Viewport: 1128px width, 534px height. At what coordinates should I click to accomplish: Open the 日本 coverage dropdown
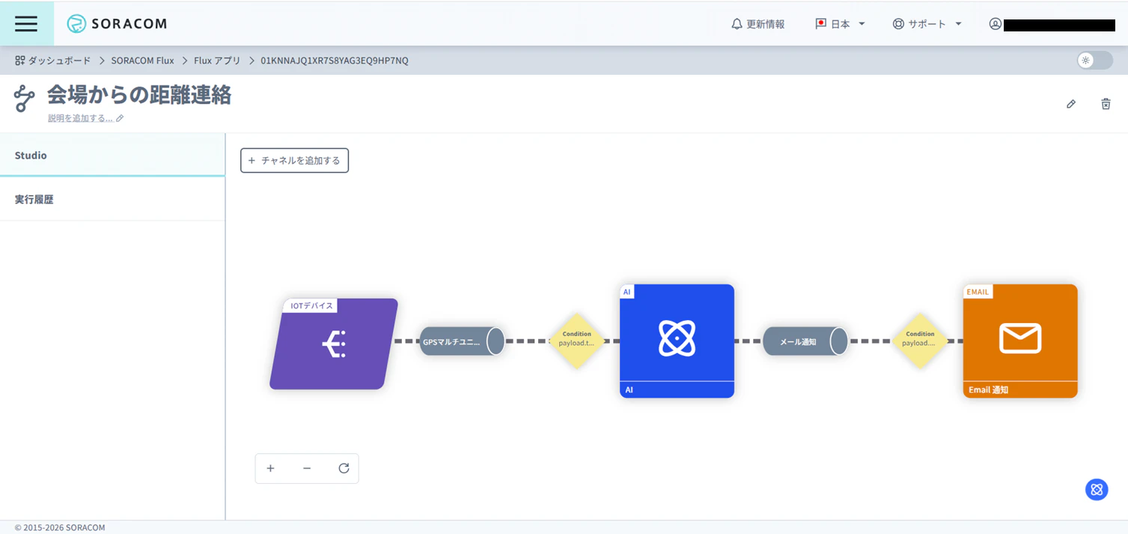[840, 24]
